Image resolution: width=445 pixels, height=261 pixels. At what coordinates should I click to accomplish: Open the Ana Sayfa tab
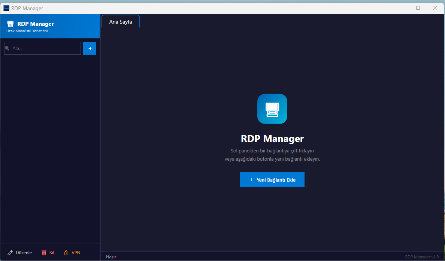pyautogui.click(x=121, y=22)
